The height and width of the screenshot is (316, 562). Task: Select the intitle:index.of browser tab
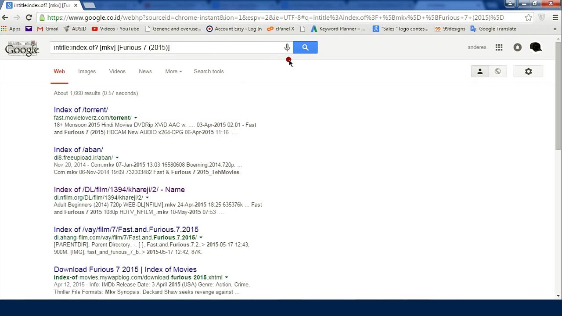[x=41, y=5]
